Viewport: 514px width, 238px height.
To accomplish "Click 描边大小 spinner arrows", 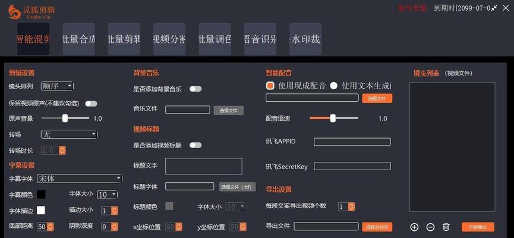I will coord(115,211).
